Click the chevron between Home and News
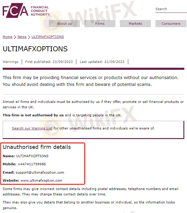Image resolution: width=187 pixels, height=213 pixels. point(15,37)
